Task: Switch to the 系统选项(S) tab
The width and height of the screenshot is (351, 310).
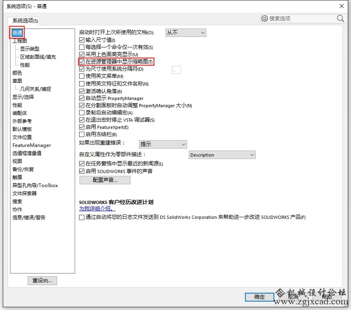Action: 25,21
